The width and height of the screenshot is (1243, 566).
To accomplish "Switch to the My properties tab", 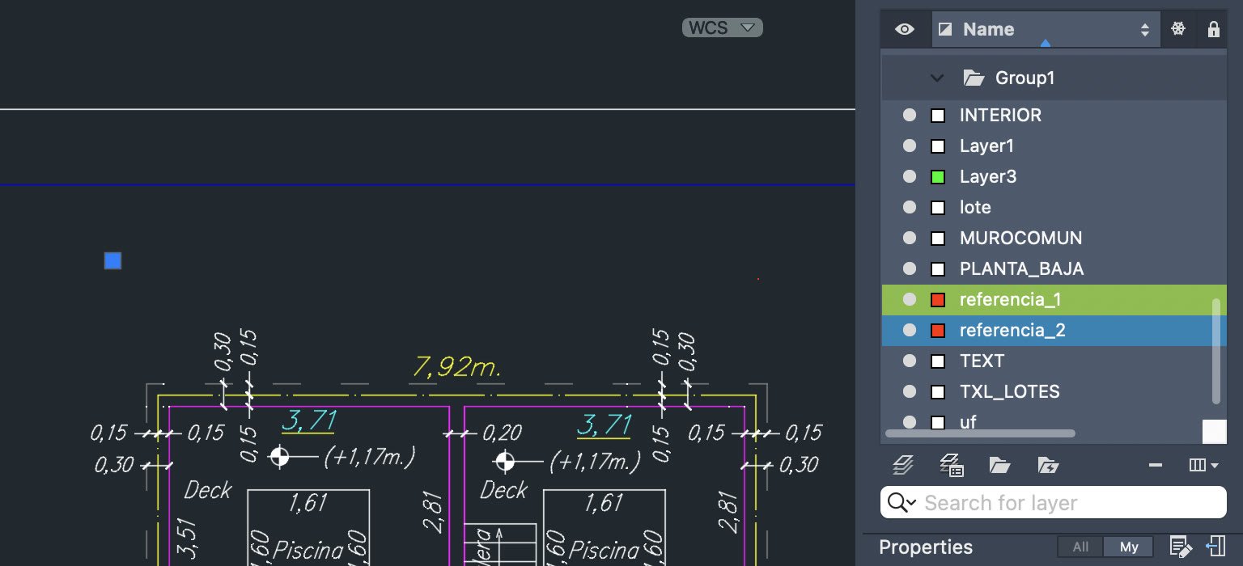I will tap(1129, 547).
